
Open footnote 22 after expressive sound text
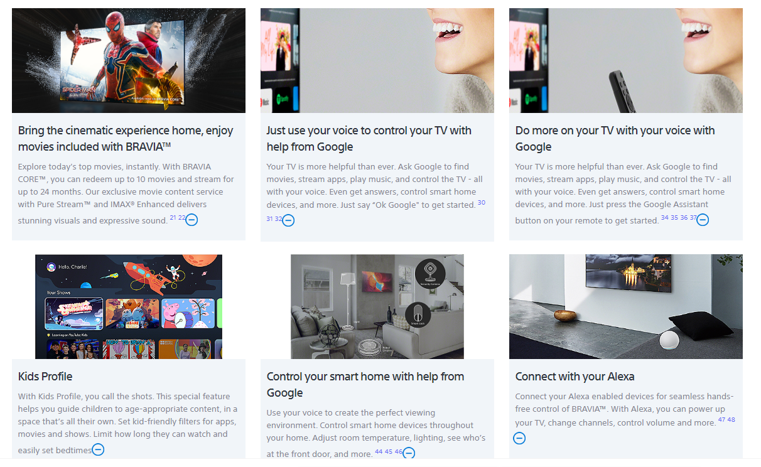(x=181, y=218)
